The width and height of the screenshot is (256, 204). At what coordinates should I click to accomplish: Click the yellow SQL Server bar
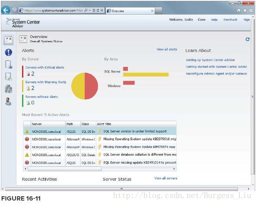146,75
